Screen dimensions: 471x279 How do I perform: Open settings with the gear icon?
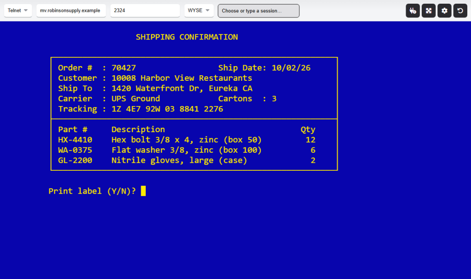tap(444, 11)
